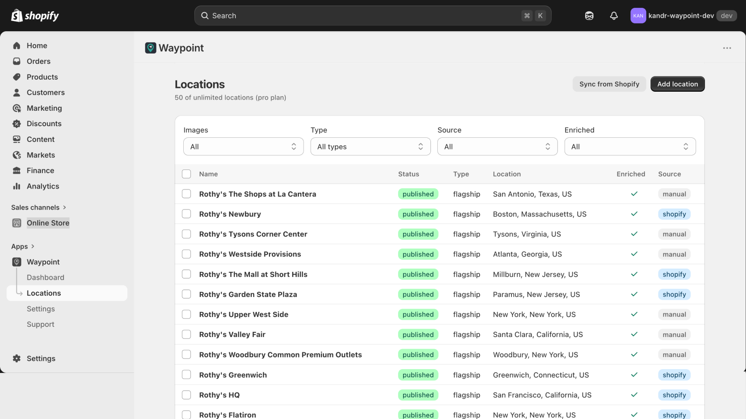This screenshot has height=419, width=746.
Task: Open the sidekick assistant icon in top bar
Action: point(589,16)
